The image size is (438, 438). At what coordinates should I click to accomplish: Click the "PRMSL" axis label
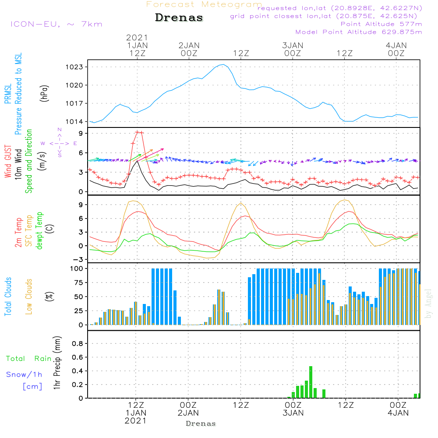(x=8, y=94)
